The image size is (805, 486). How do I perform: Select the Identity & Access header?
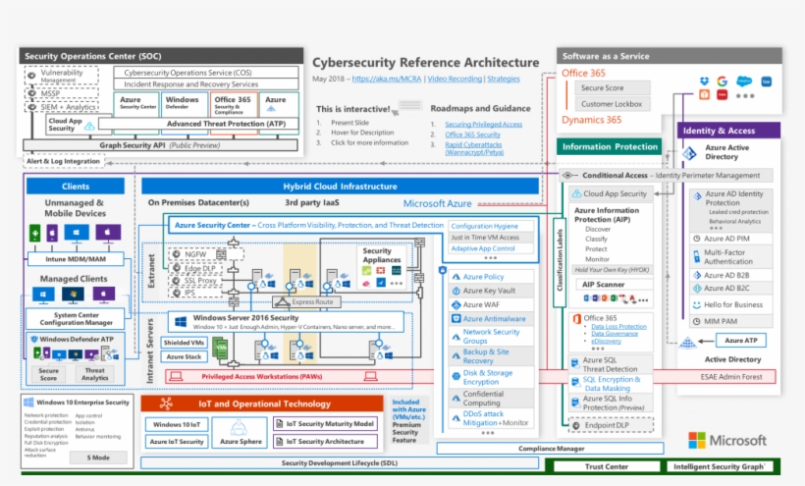[728, 131]
